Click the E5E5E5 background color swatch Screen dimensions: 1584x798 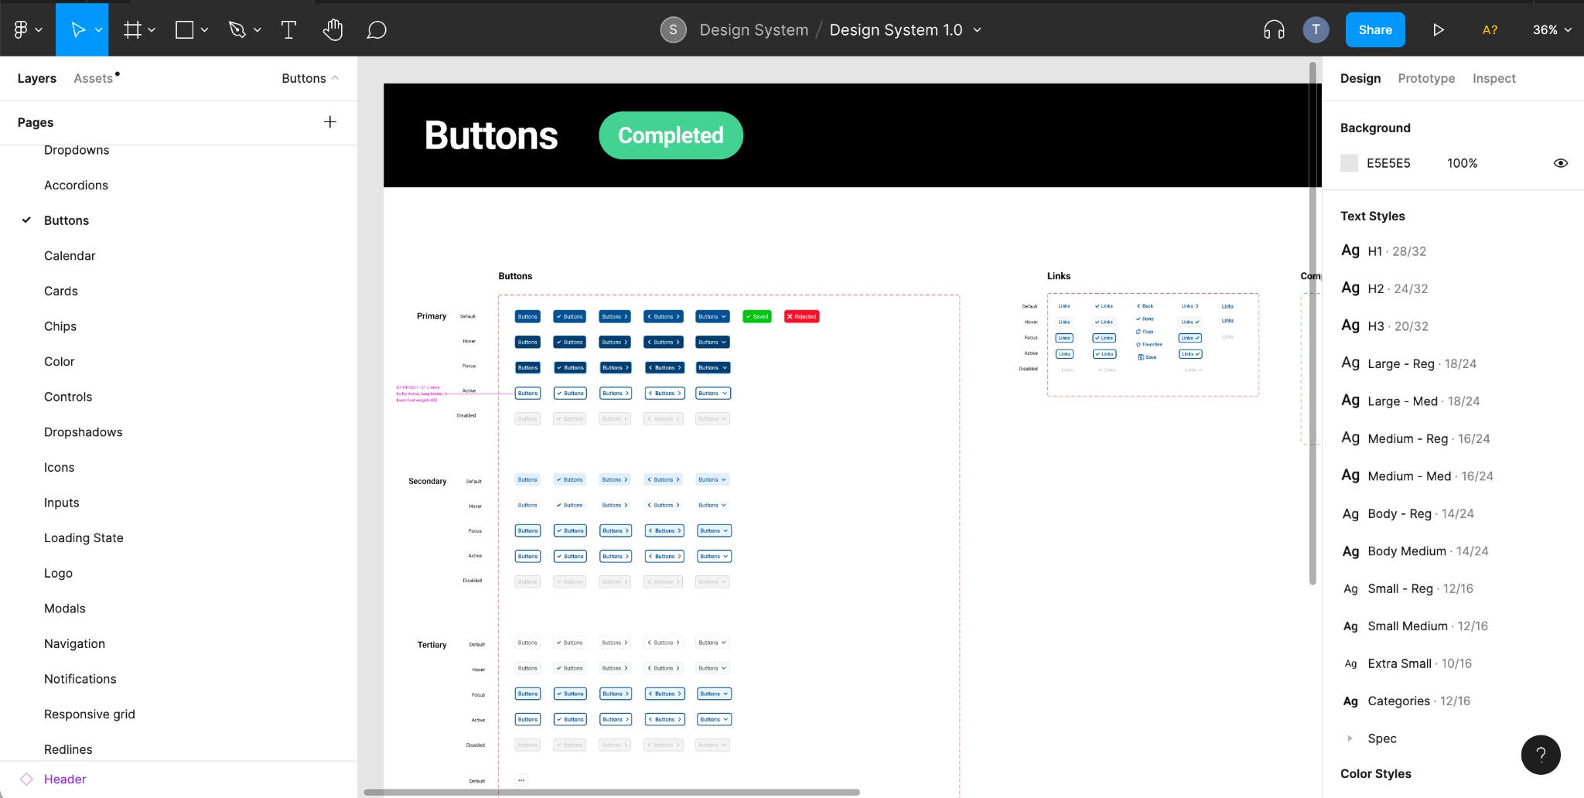point(1349,162)
